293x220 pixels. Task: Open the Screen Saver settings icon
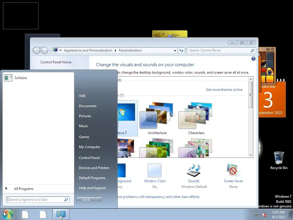233,170
